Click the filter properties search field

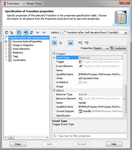89,136
